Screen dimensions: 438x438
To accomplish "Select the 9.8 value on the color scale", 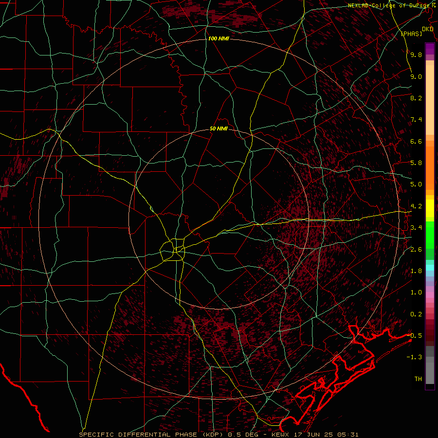I will (x=416, y=55).
